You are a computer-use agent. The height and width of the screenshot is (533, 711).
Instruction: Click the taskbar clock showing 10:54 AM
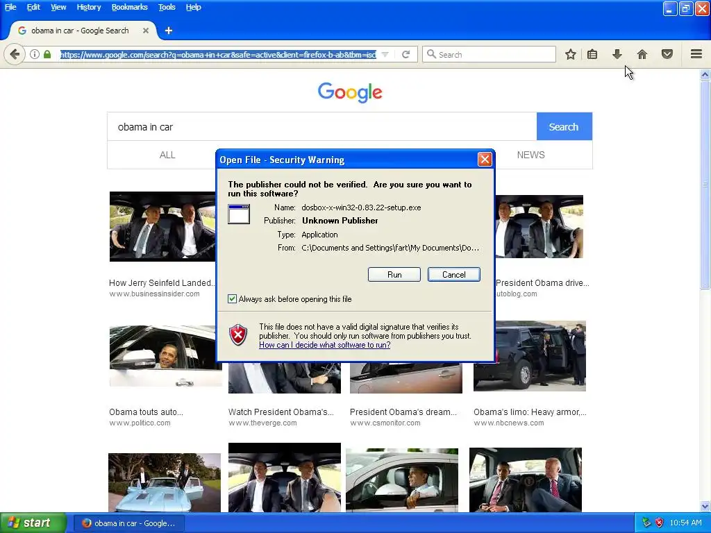coord(685,523)
